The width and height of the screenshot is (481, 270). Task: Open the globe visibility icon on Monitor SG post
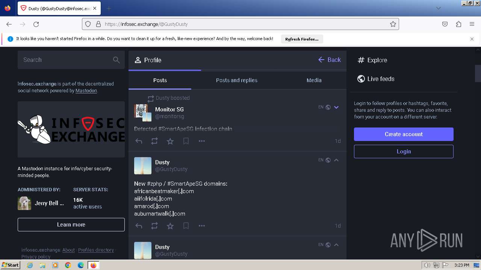point(328,107)
